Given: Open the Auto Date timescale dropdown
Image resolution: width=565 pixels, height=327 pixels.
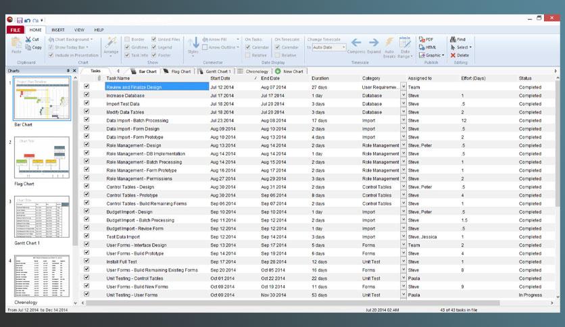Looking at the screenshot, I should (x=343, y=47).
